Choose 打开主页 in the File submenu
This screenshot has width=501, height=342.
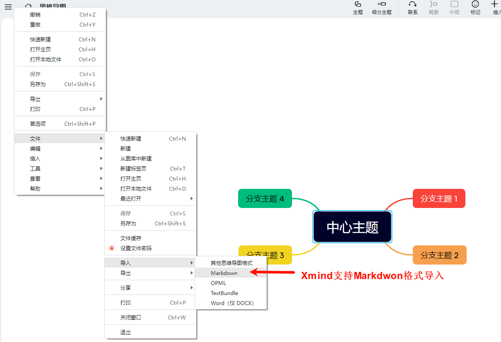click(150, 178)
